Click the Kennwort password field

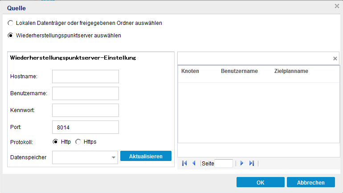pos(86,110)
